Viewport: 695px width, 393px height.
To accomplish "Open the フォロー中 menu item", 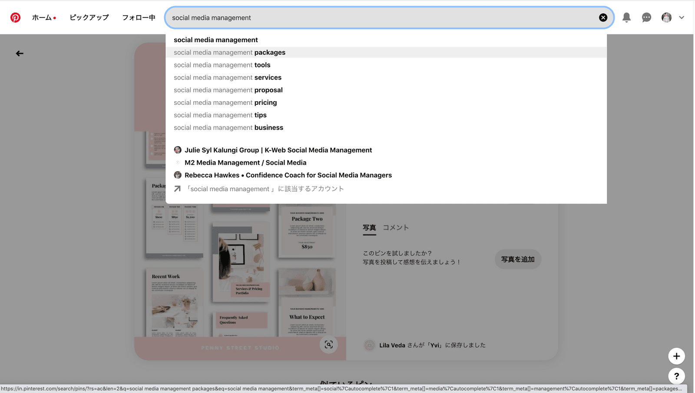I will click(139, 17).
